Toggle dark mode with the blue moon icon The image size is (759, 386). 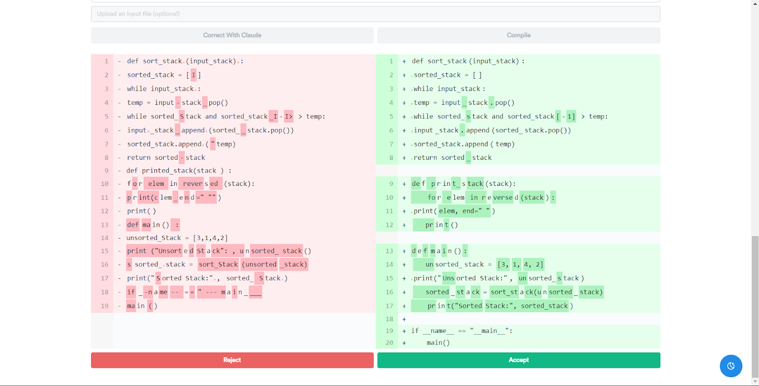(731, 366)
